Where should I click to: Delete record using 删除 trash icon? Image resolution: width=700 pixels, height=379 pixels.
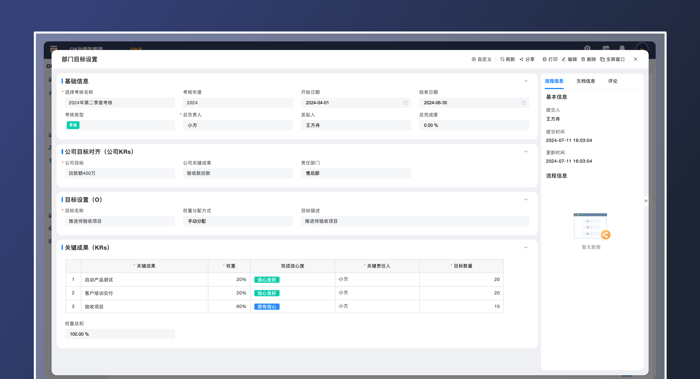[x=583, y=59]
